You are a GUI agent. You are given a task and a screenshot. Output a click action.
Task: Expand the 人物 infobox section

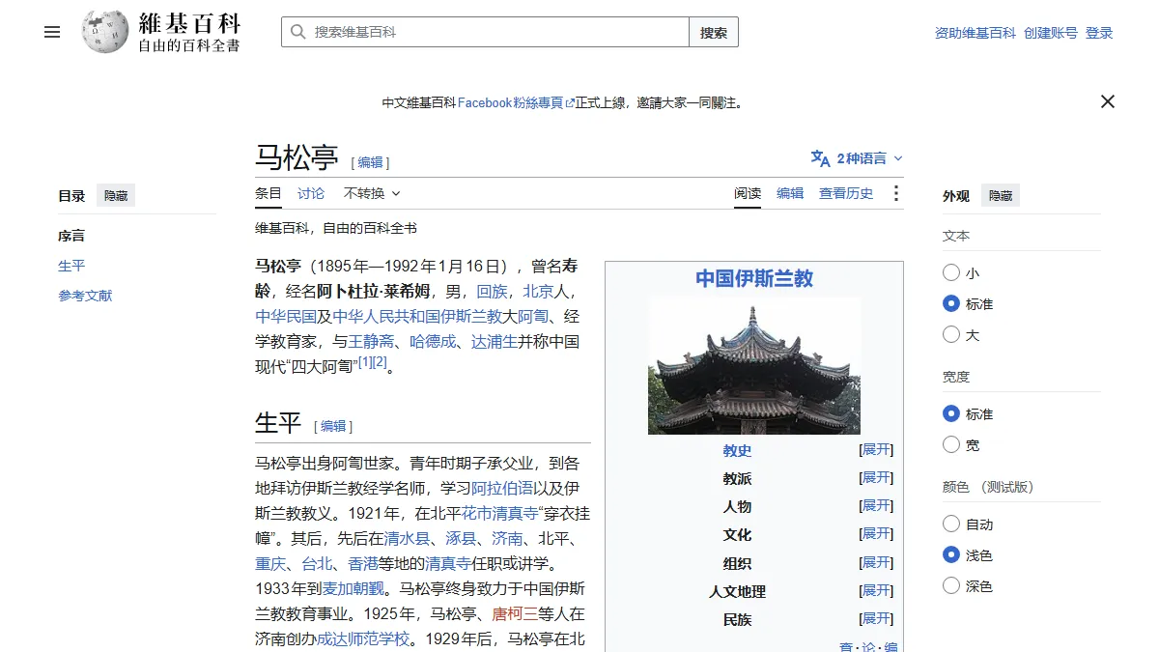(x=877, y=505)
